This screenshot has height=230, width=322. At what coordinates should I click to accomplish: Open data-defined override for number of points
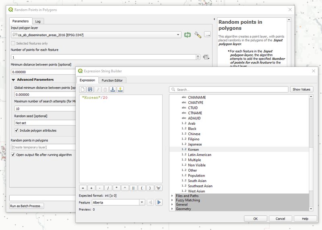206,57
